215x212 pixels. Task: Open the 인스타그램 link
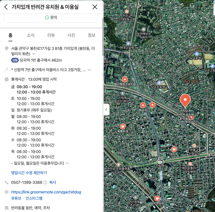(x=34, y=198)
